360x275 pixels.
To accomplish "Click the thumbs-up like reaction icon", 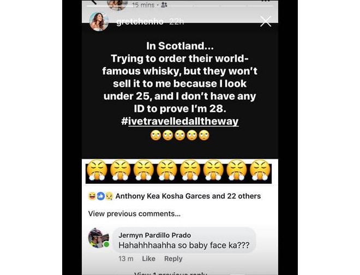I will [101, 196].
